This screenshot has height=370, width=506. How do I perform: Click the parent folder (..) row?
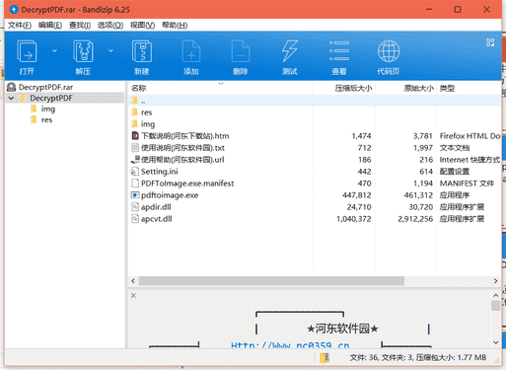coord(315,101)
